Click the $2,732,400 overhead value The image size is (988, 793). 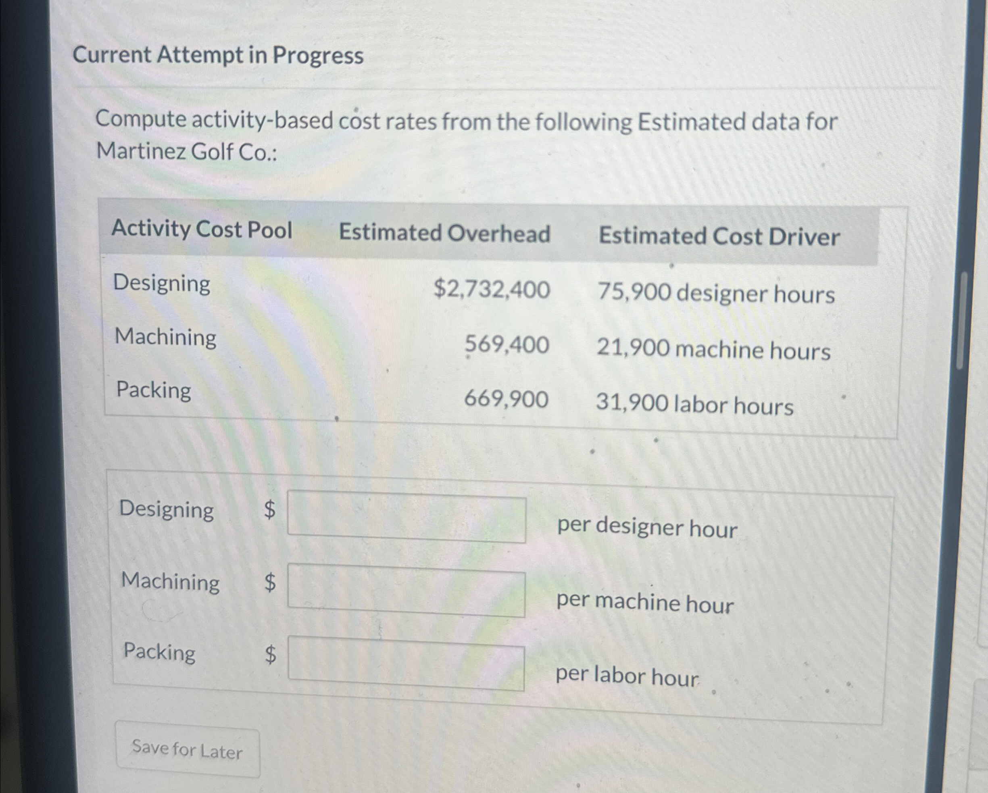491,291
